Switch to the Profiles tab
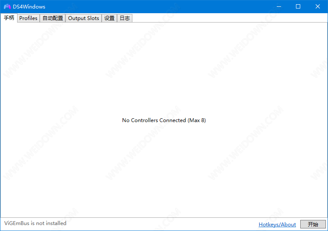Screen dimensions: 328x231 28,18
